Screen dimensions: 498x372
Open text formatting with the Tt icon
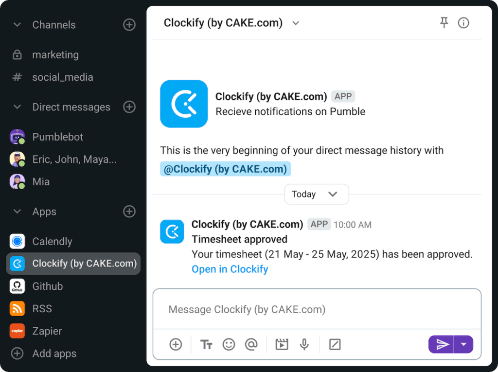(x=206, y=344)
